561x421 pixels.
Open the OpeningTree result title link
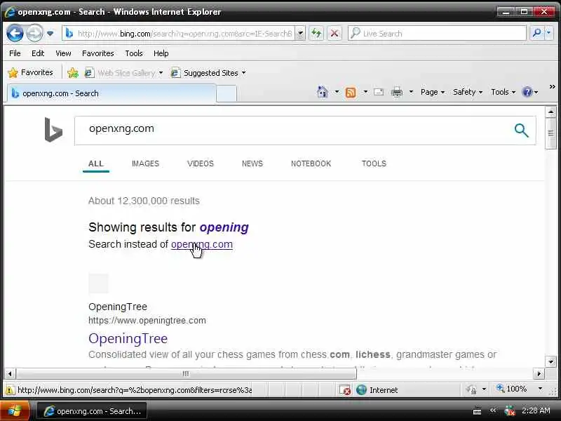pyautogui.click(x=128, y=339)
